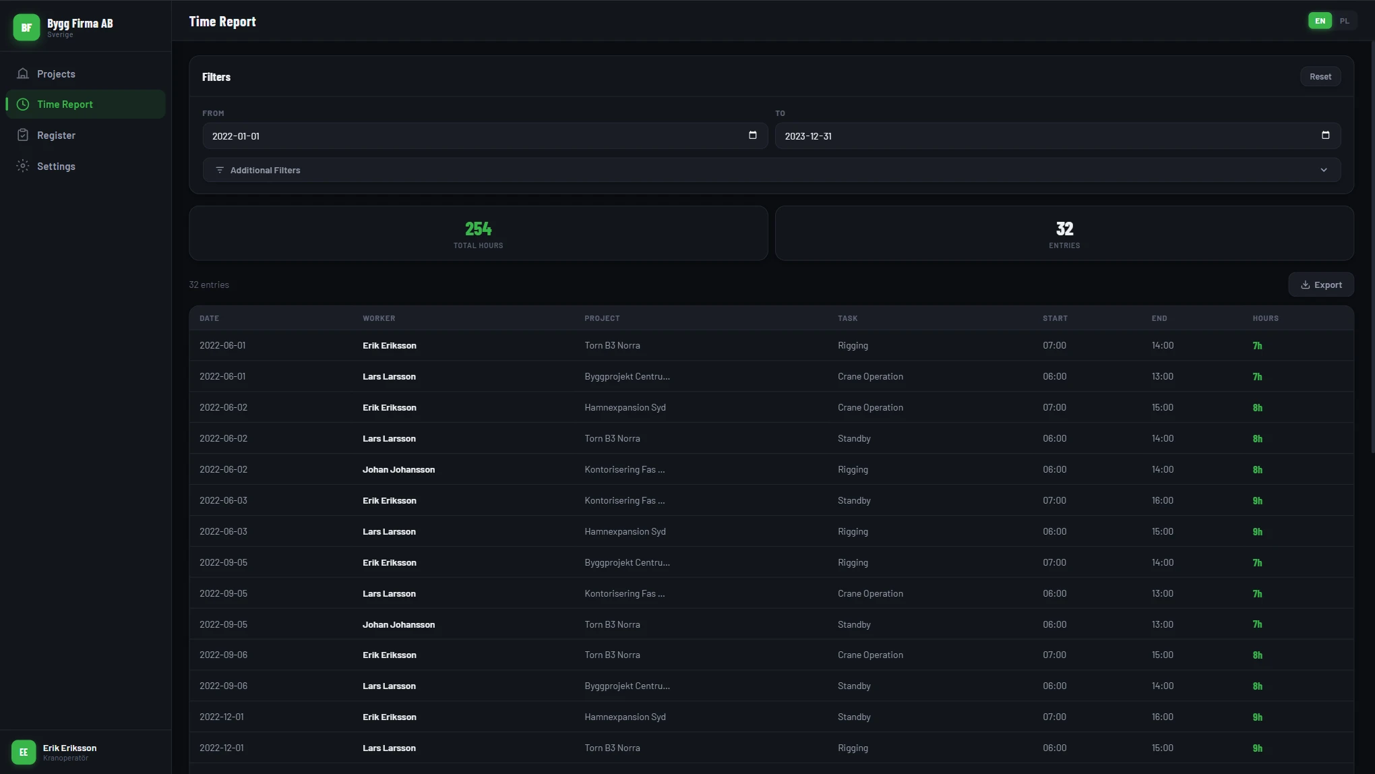Open the Register menu item

56,136
